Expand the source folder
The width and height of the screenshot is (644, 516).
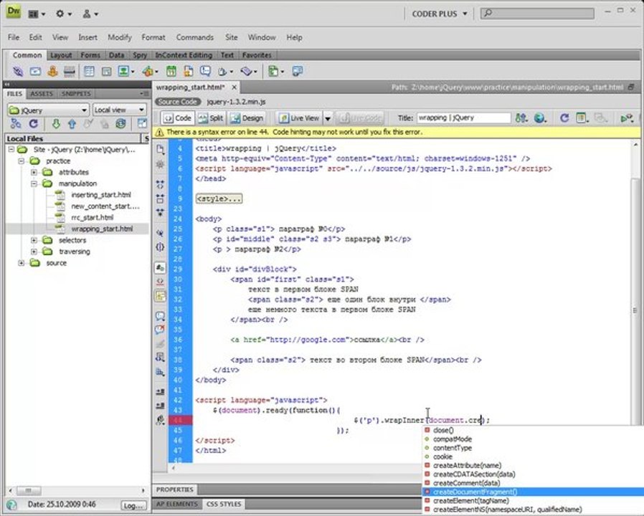pos(22,263)
